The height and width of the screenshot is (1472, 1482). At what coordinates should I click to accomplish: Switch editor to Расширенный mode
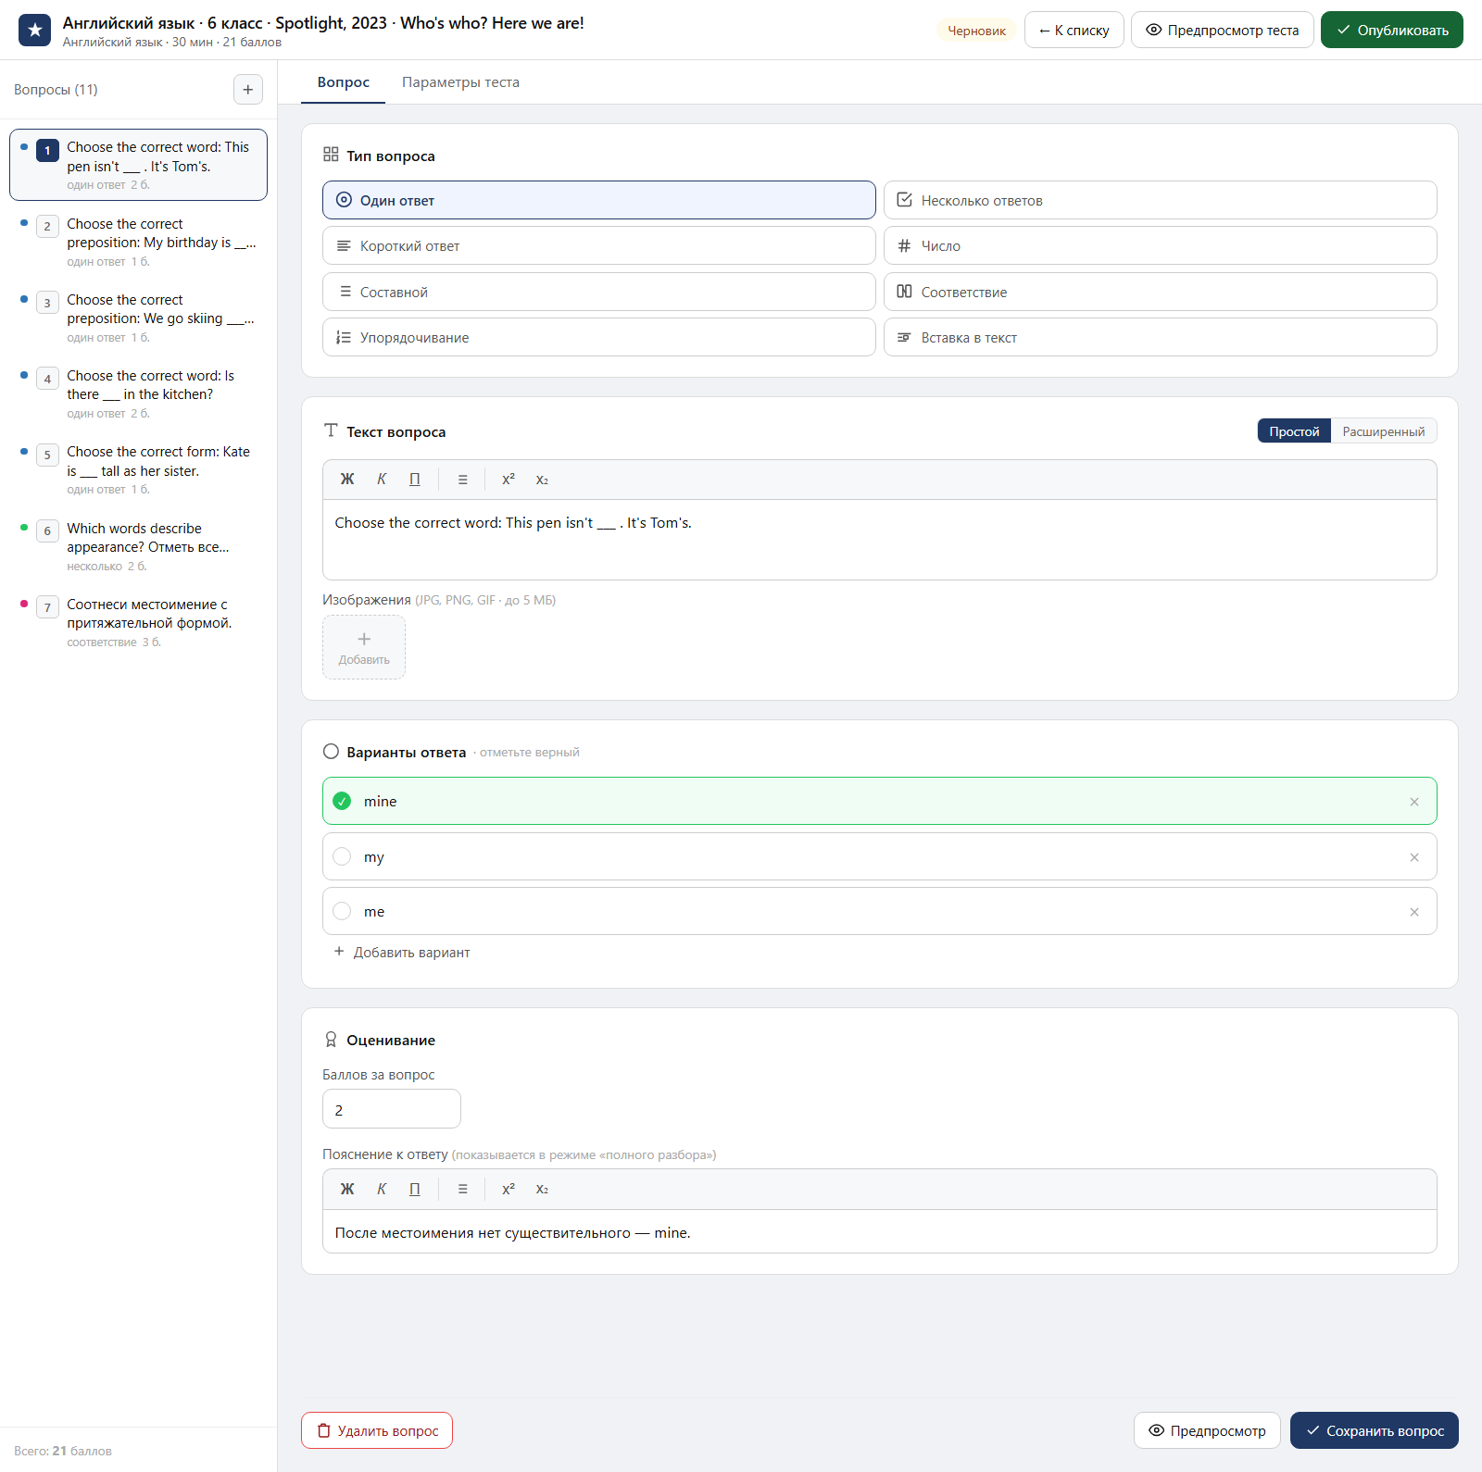click(x=1383, y=431)
